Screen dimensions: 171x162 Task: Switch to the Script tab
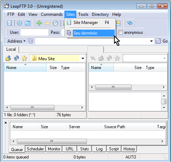(x=114, y=149)
